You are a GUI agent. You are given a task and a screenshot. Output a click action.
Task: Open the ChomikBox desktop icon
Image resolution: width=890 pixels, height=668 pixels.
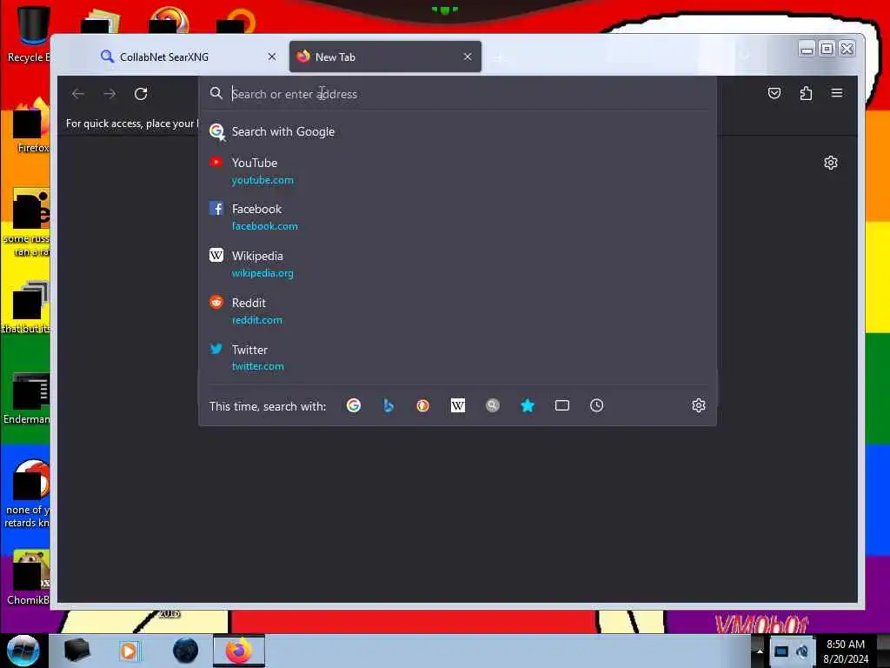(x=29, y=578)
